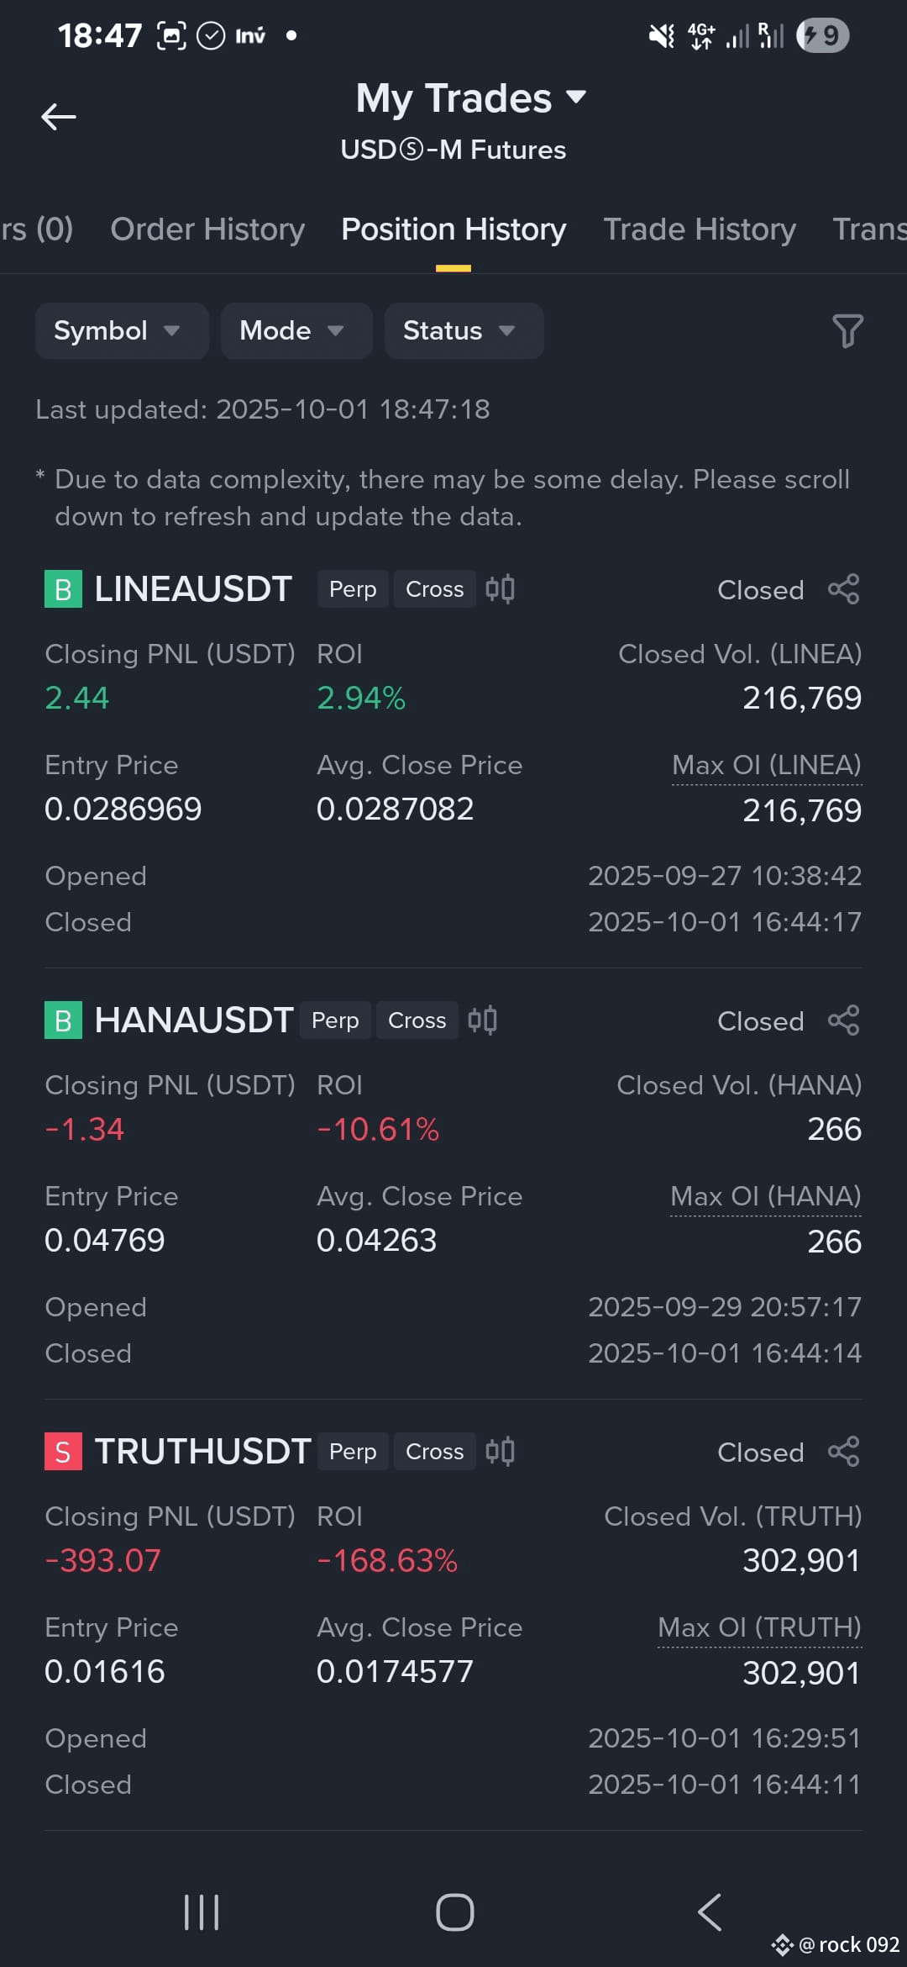Open LINEAUSDT candlestick chart icon
Viewport: 907px width, 1967px height.
pos(500,589)
